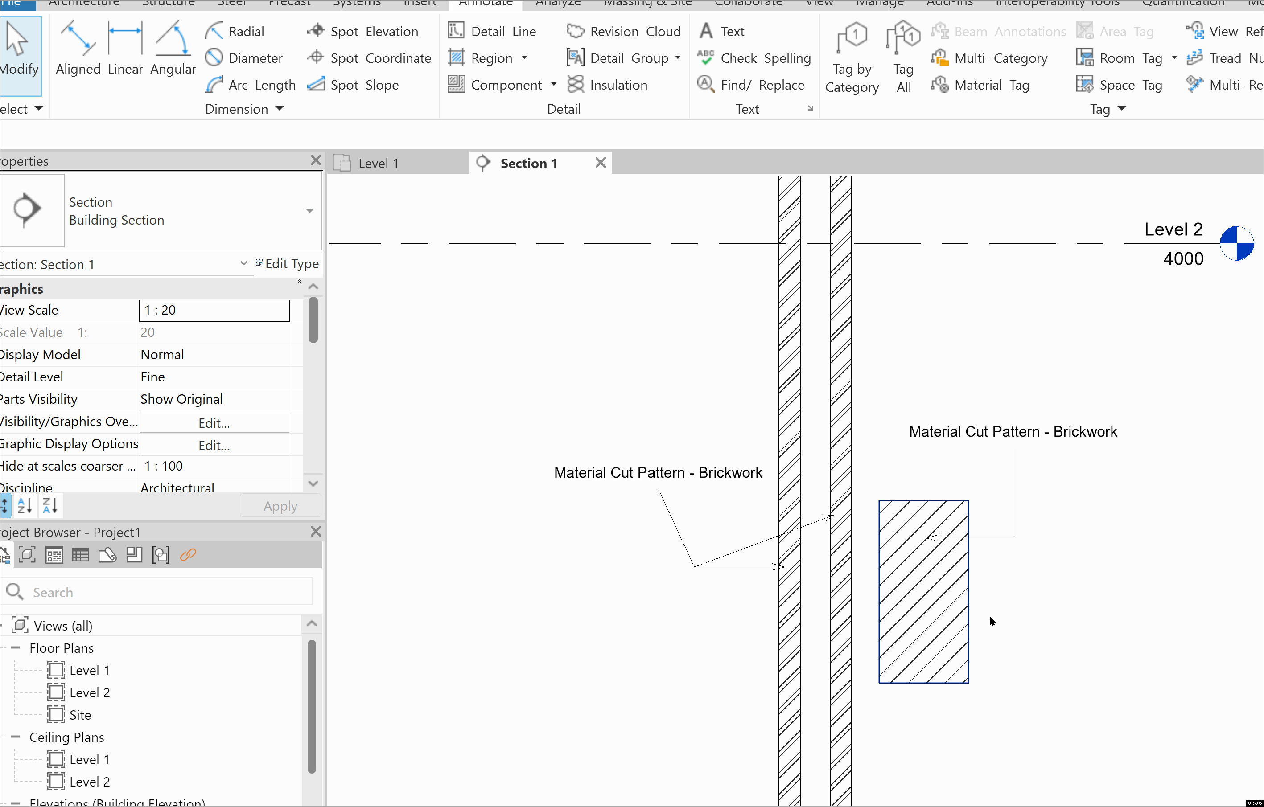Click Edit for Visibility/Graphics Overrides
The image size is (1264, 807).
pos(214,422)
